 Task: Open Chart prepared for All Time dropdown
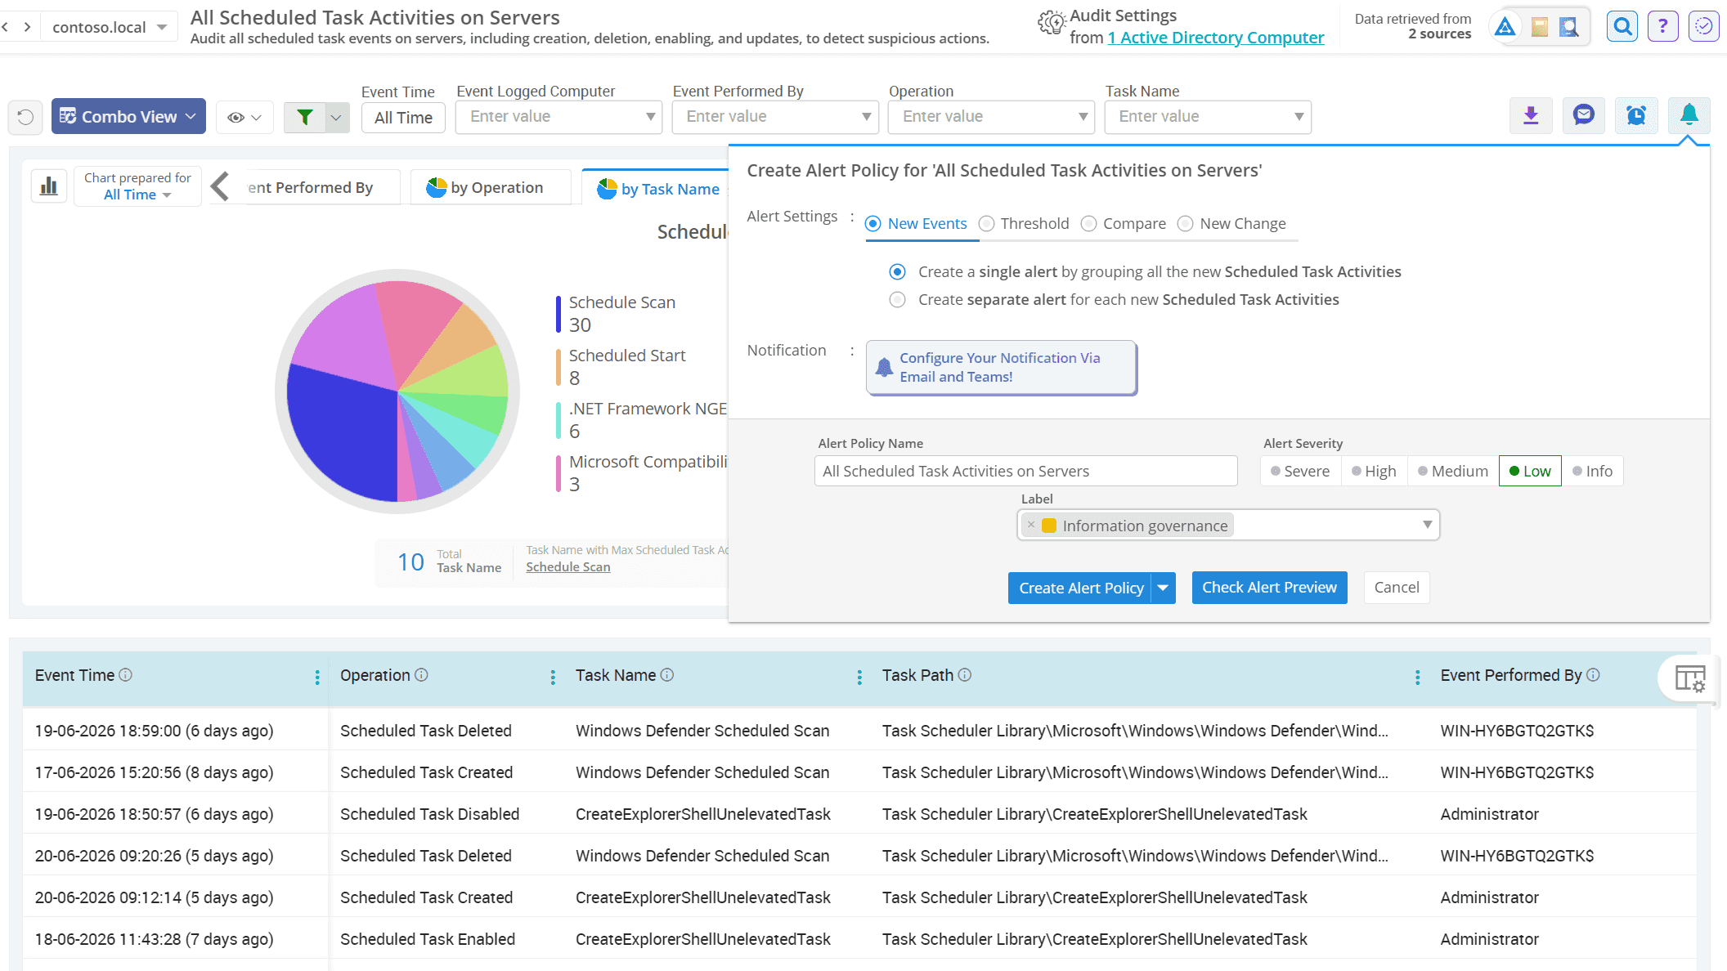click(137, 186)
